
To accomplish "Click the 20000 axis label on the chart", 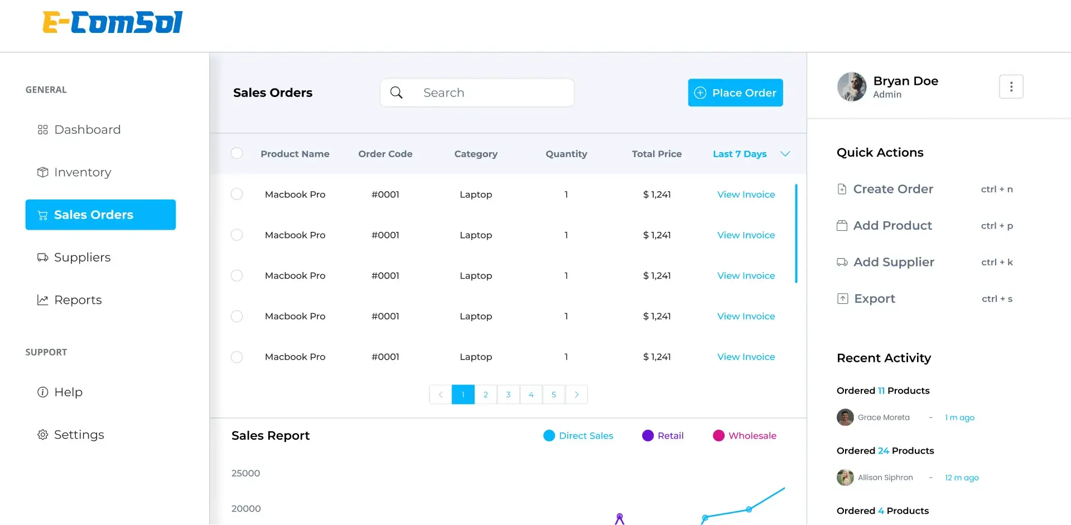I will tap(246, 509).
